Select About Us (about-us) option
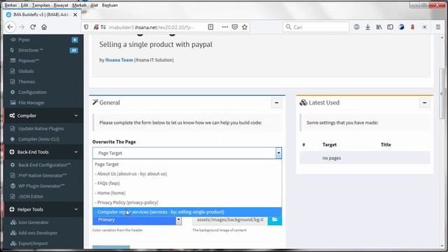 187,174
